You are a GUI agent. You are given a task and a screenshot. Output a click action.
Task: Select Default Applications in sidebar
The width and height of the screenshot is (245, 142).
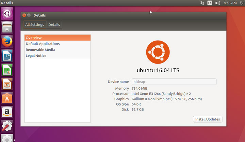(x=58, y=44)
